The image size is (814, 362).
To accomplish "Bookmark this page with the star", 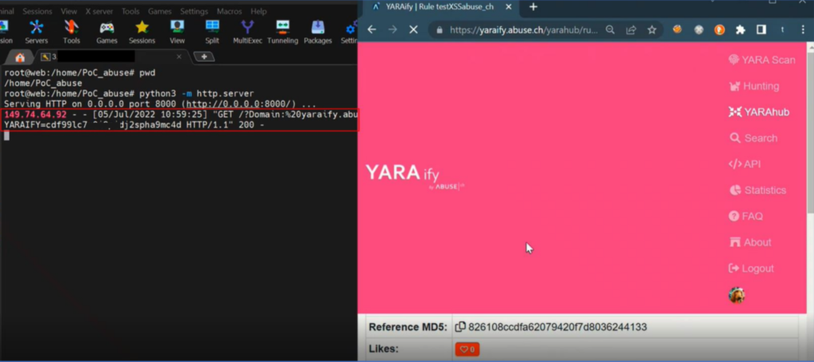I will click(652, 30).
